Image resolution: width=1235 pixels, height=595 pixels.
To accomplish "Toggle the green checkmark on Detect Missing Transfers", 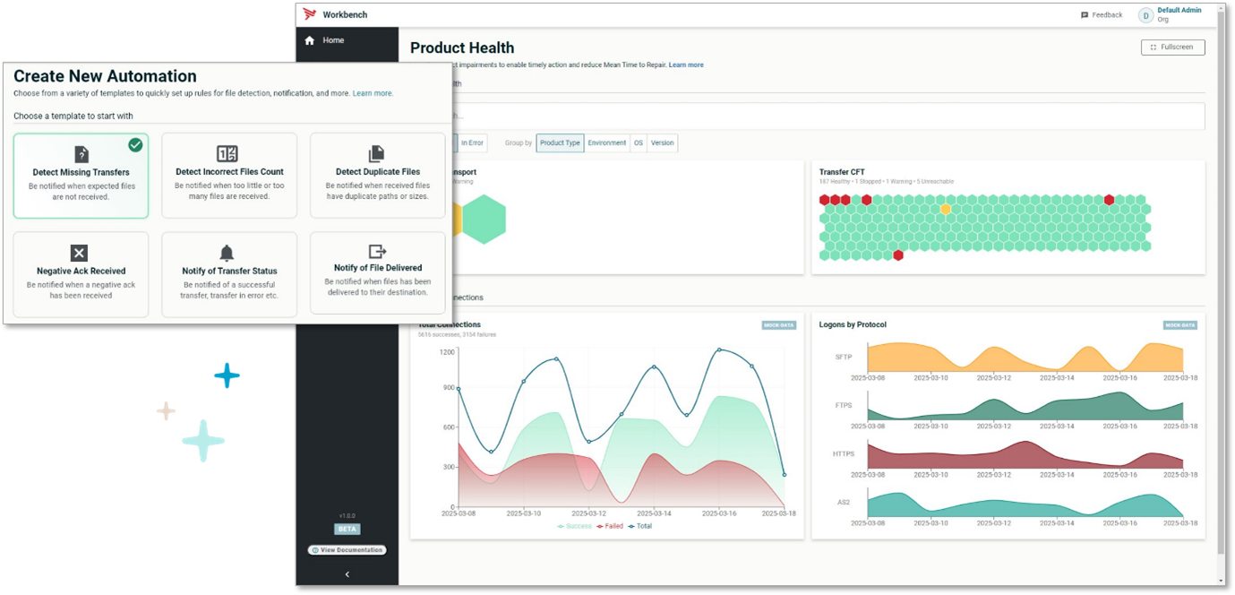I will (x=135, y=144).
